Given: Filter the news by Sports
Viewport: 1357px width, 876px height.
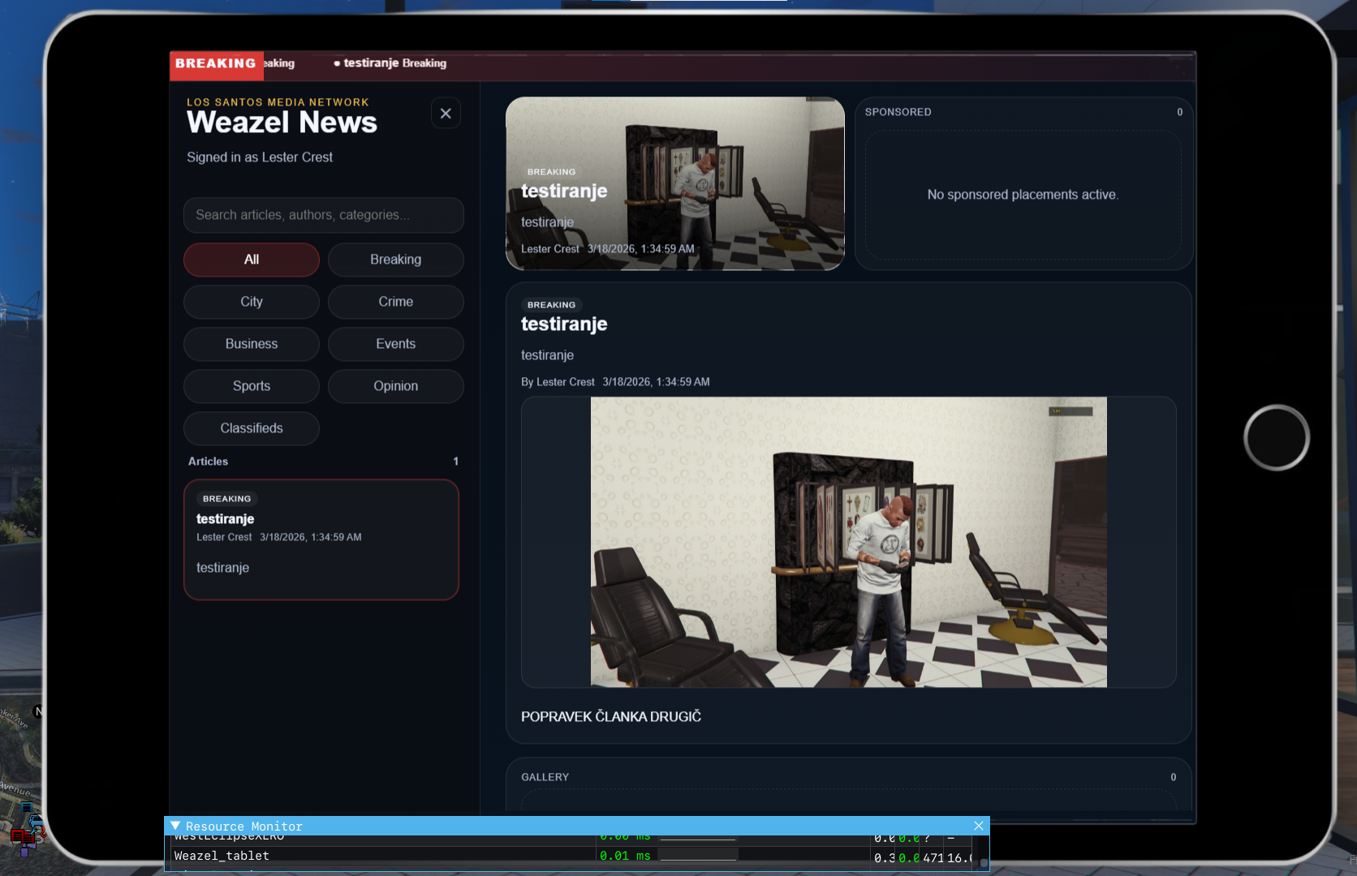Looking at the screenshot, I should coord(252,386).
